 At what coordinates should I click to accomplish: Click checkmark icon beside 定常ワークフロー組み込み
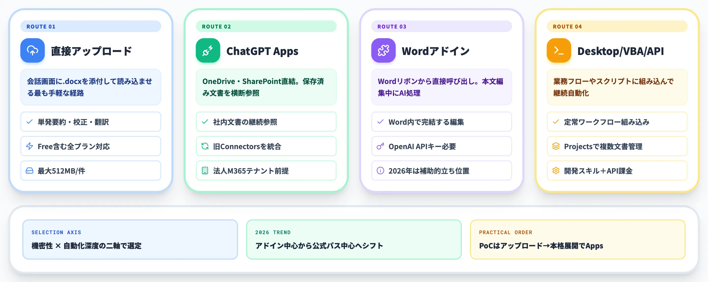(x=556, y=122)
